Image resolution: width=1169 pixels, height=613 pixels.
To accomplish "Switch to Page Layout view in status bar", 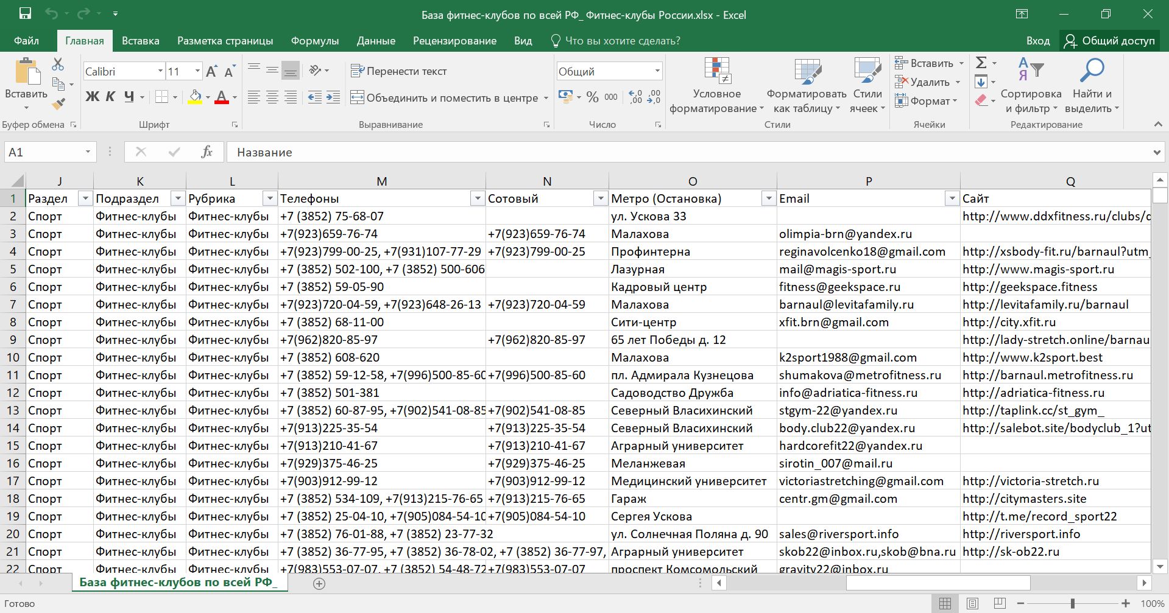I will (x=972, y=603).
